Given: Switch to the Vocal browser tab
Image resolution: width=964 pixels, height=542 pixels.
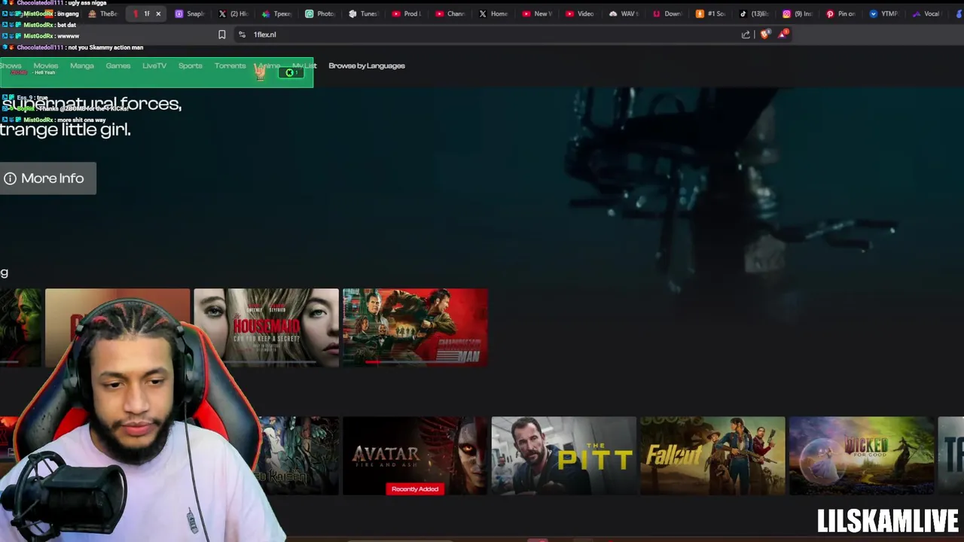Looking at the screenshot, I should 926,14.
